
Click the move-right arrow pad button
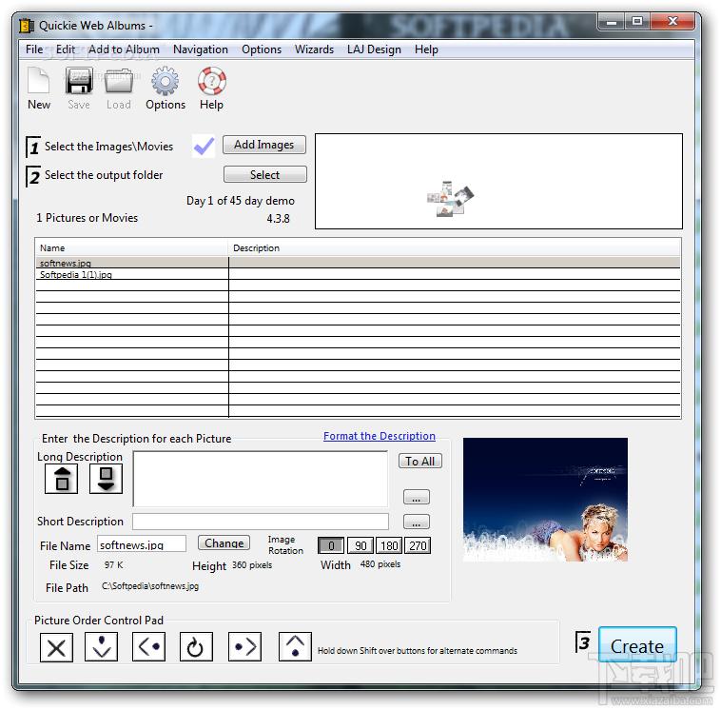(244, 646)
